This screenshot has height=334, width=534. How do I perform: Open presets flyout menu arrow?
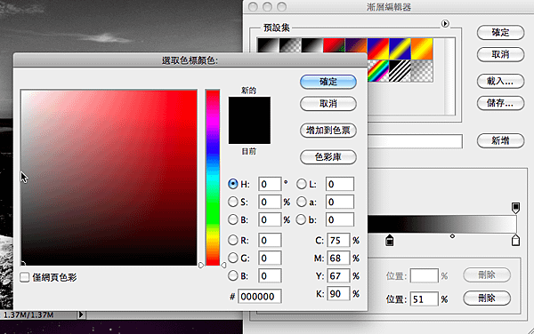coord(445,24)
